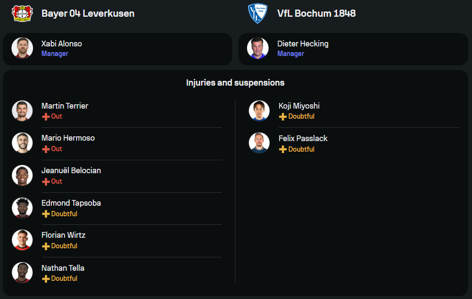Viewport: 472px width, 299px height.
Task: Click yellow doubtful cross under Edmond Tapsoba
Action: [46, 214]
